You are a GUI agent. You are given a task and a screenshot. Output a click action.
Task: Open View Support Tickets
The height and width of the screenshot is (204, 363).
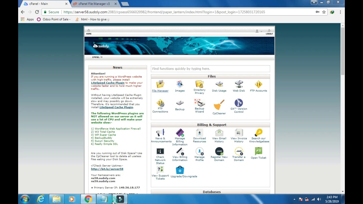coord(160,170)
